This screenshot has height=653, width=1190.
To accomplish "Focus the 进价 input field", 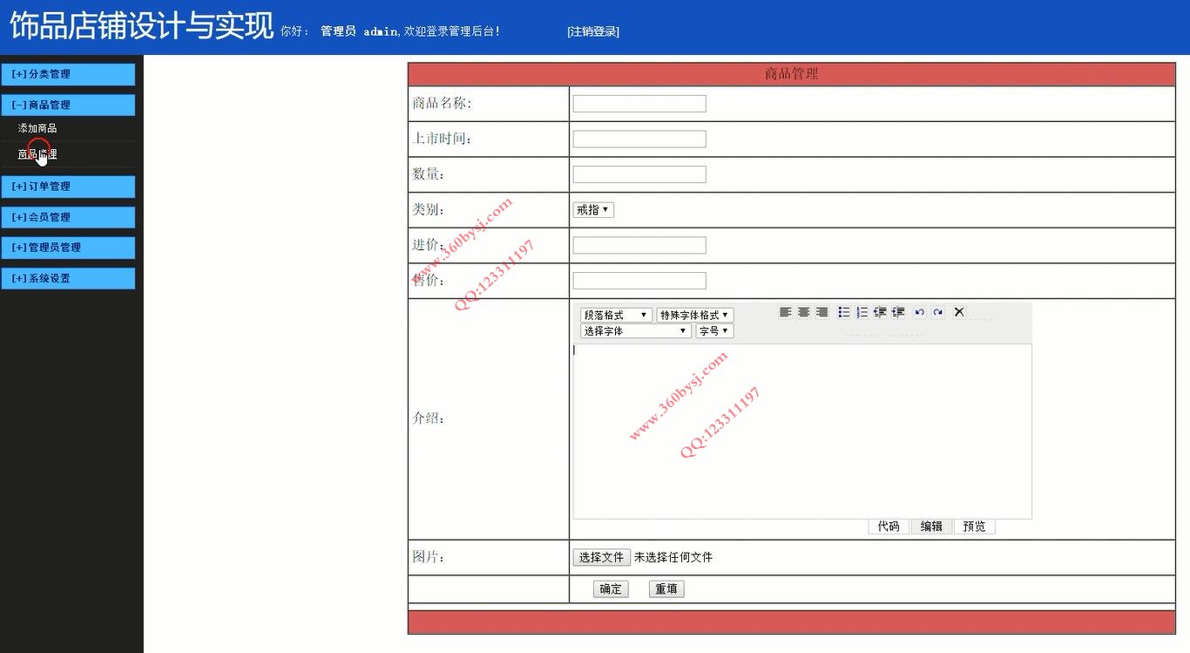I will 639,245.
